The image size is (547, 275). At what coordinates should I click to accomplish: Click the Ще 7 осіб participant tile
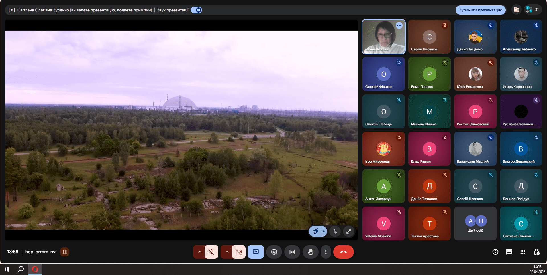(x=475, y=224)
